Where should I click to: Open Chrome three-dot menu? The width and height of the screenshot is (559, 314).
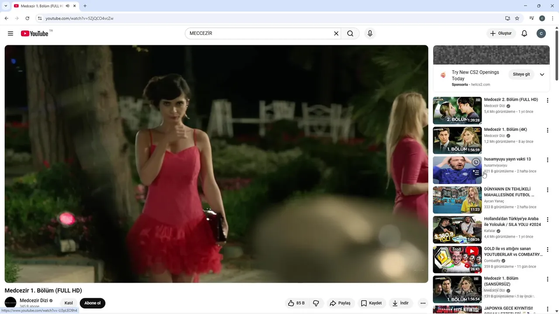click(552, 18)
